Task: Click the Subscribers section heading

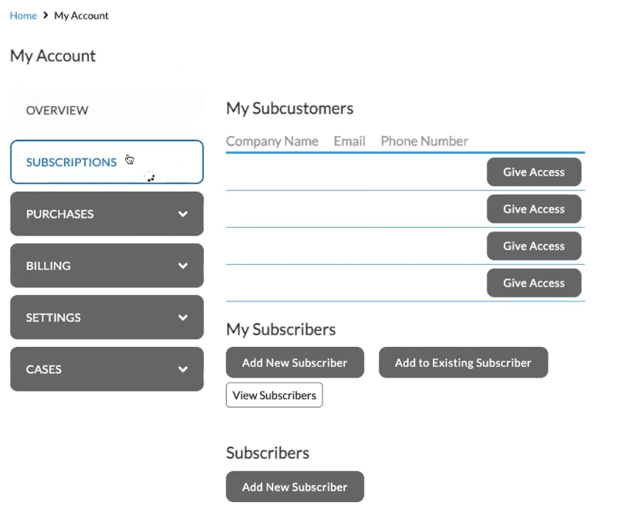Action: pyautogui.click(x=268, y=453)
